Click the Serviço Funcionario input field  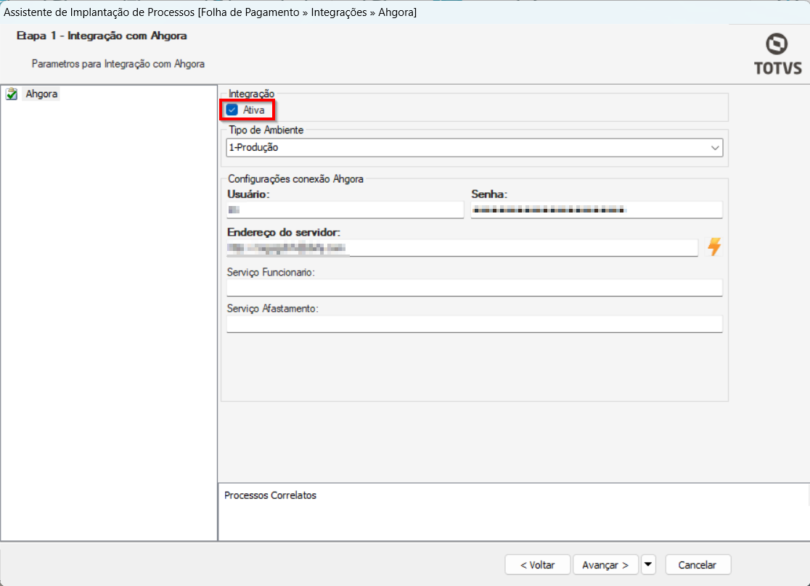pyautogui.click(x=474, y=288)
